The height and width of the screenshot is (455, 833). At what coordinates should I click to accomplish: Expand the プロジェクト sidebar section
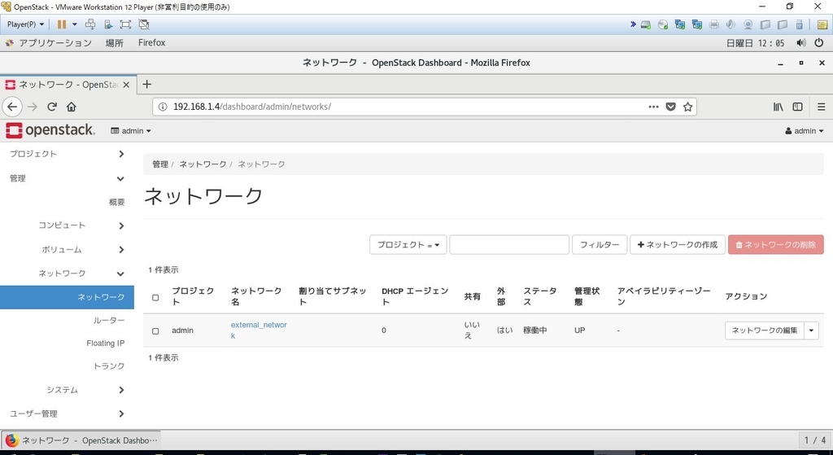click(67, 154)
